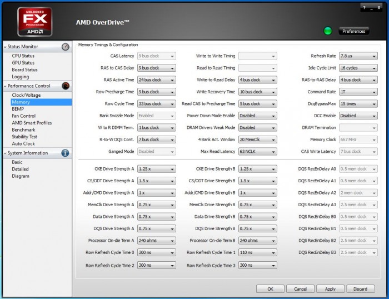Click the Performance Control speedometer icon
Viewport: 389px width, 299px height.
click(x=66, y=86)
